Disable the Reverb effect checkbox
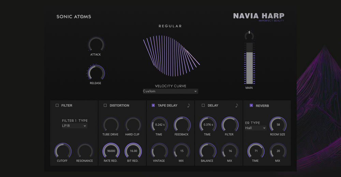The height and width of the screenshot is (177, 341). (x=251, y=106)
